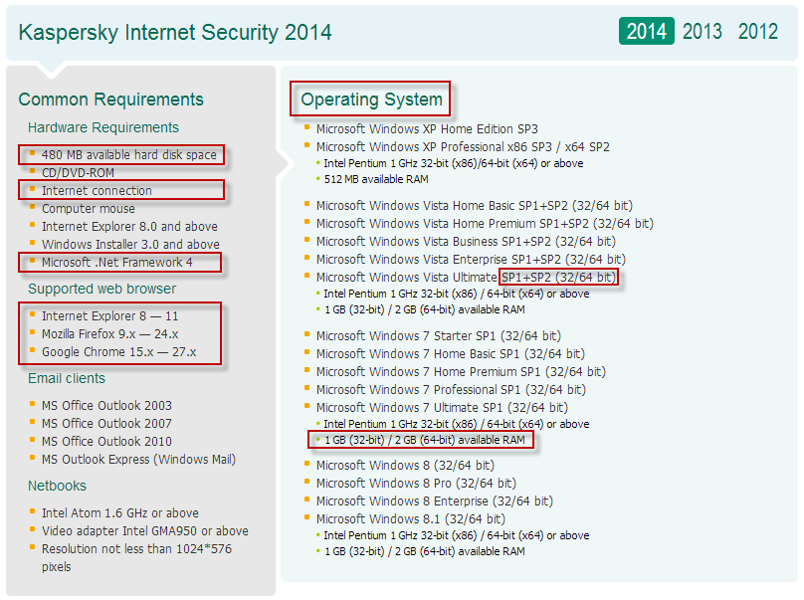Select '480 MB available hard disk space'

128,155
